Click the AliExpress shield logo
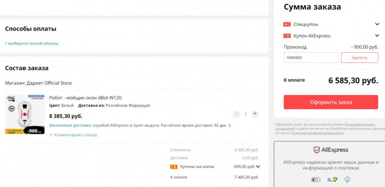The image size is (385, 187). [x=317, y=150]
